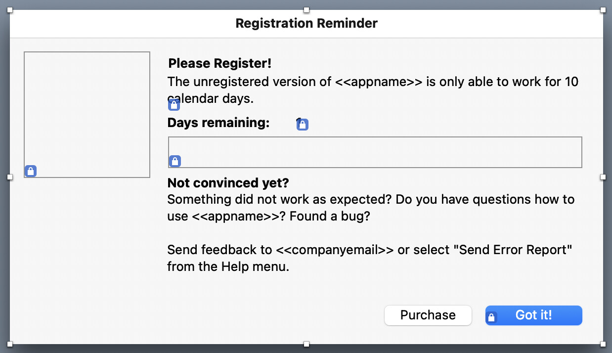Click the middle-right window resize handle
This screenshot has height=353, width=612.
[x=603, y=177]
